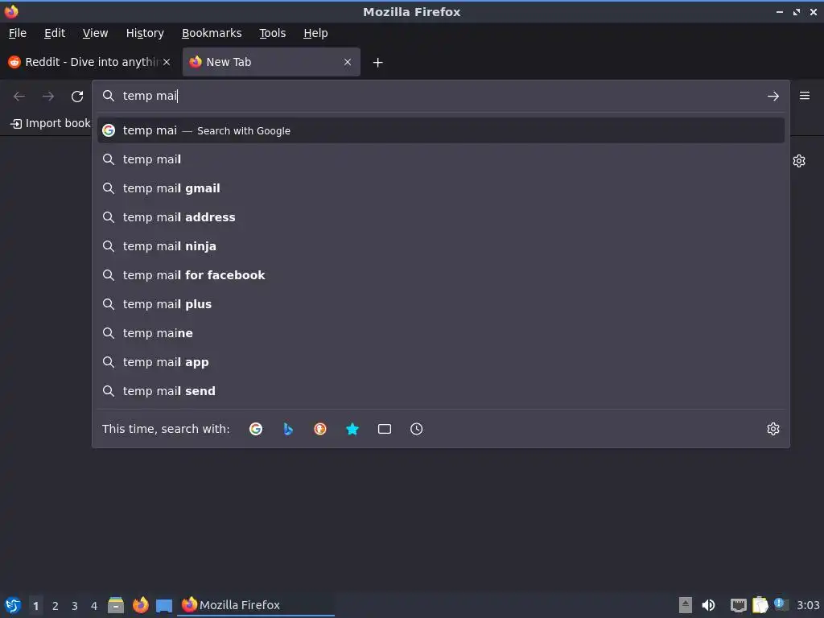Open the History menu
Screen dimensions: 824x618
coord(145,33)
